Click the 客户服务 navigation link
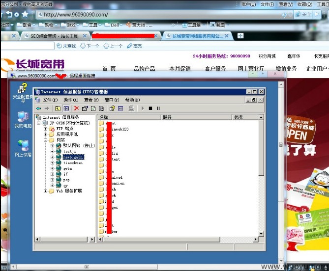 click(215, 68)
